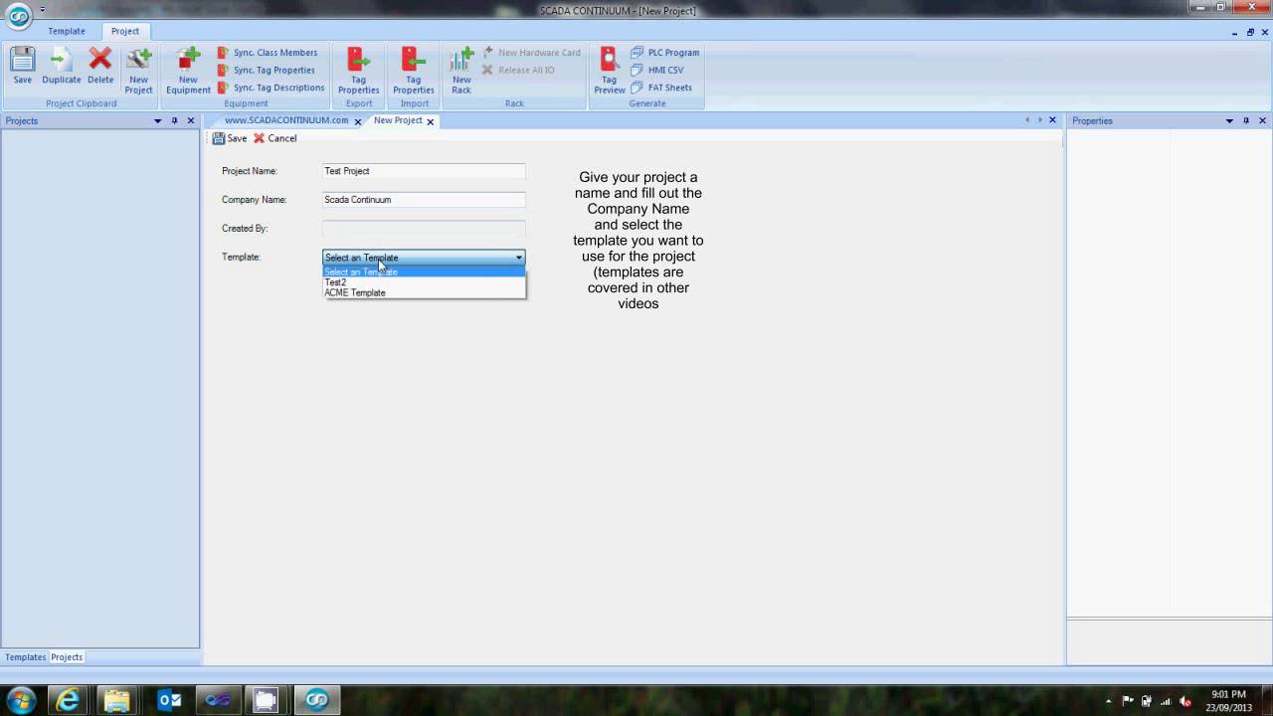1273x716 pixels.
Task: Click the Project Name field
Action: point(424,171)
